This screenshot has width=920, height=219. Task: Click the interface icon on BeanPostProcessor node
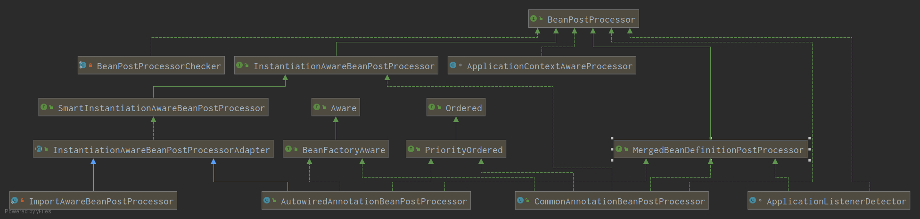click(x=534, y=19)
